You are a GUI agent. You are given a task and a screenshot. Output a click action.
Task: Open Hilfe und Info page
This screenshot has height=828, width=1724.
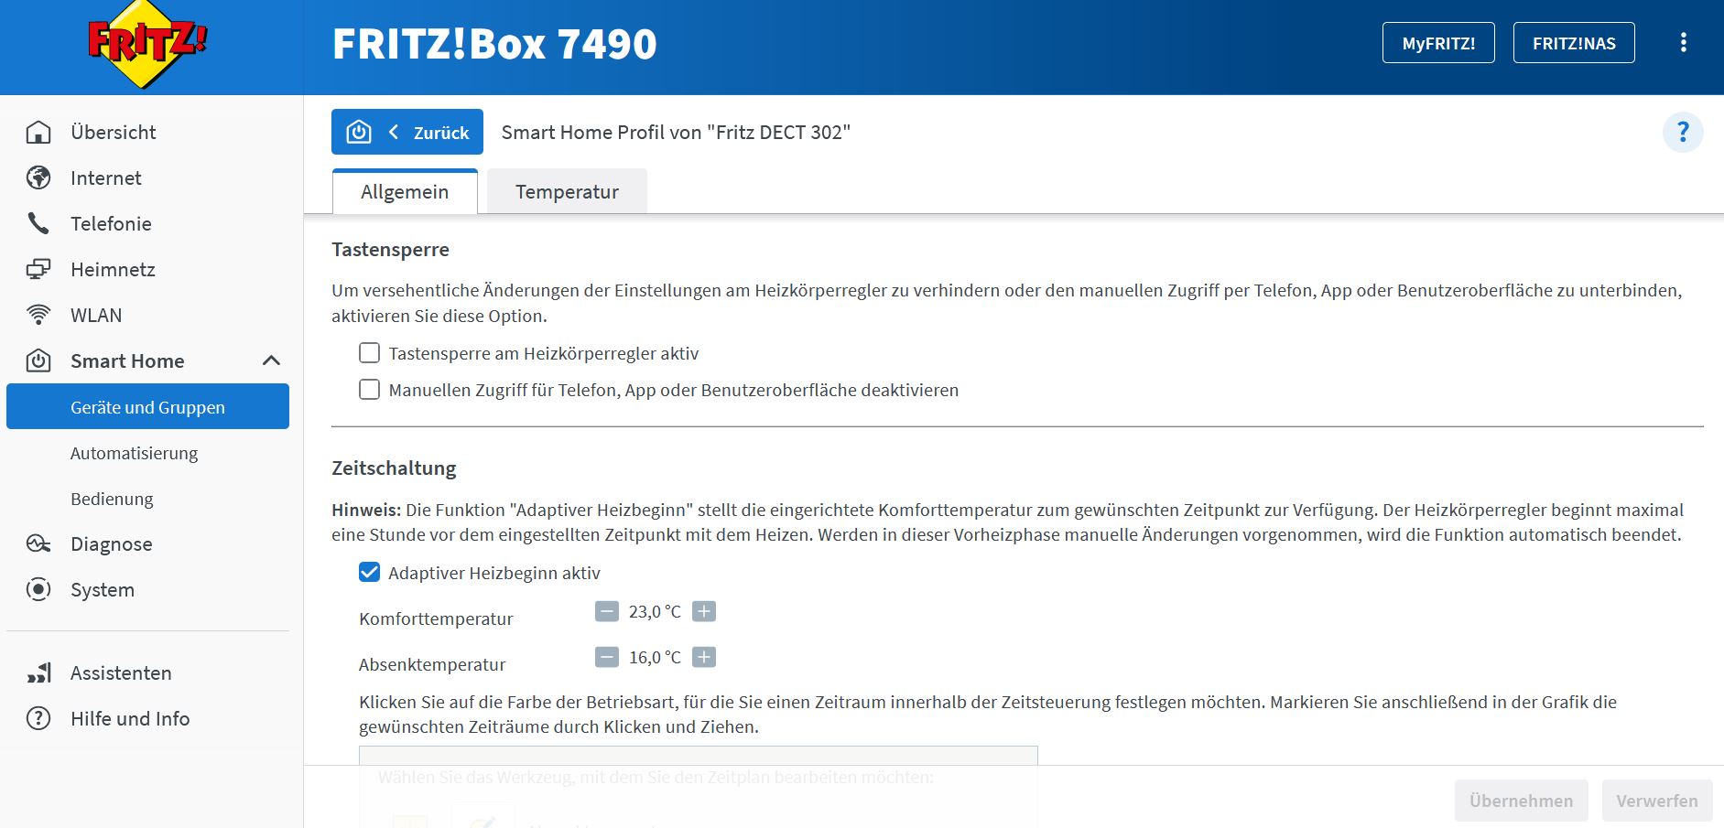tap(130, 719)
